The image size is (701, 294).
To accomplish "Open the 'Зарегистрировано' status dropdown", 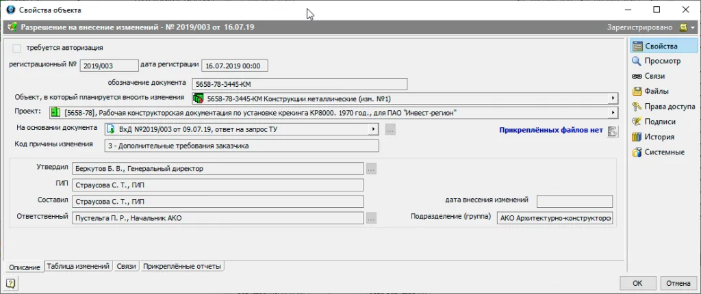I will pos(687,28).
